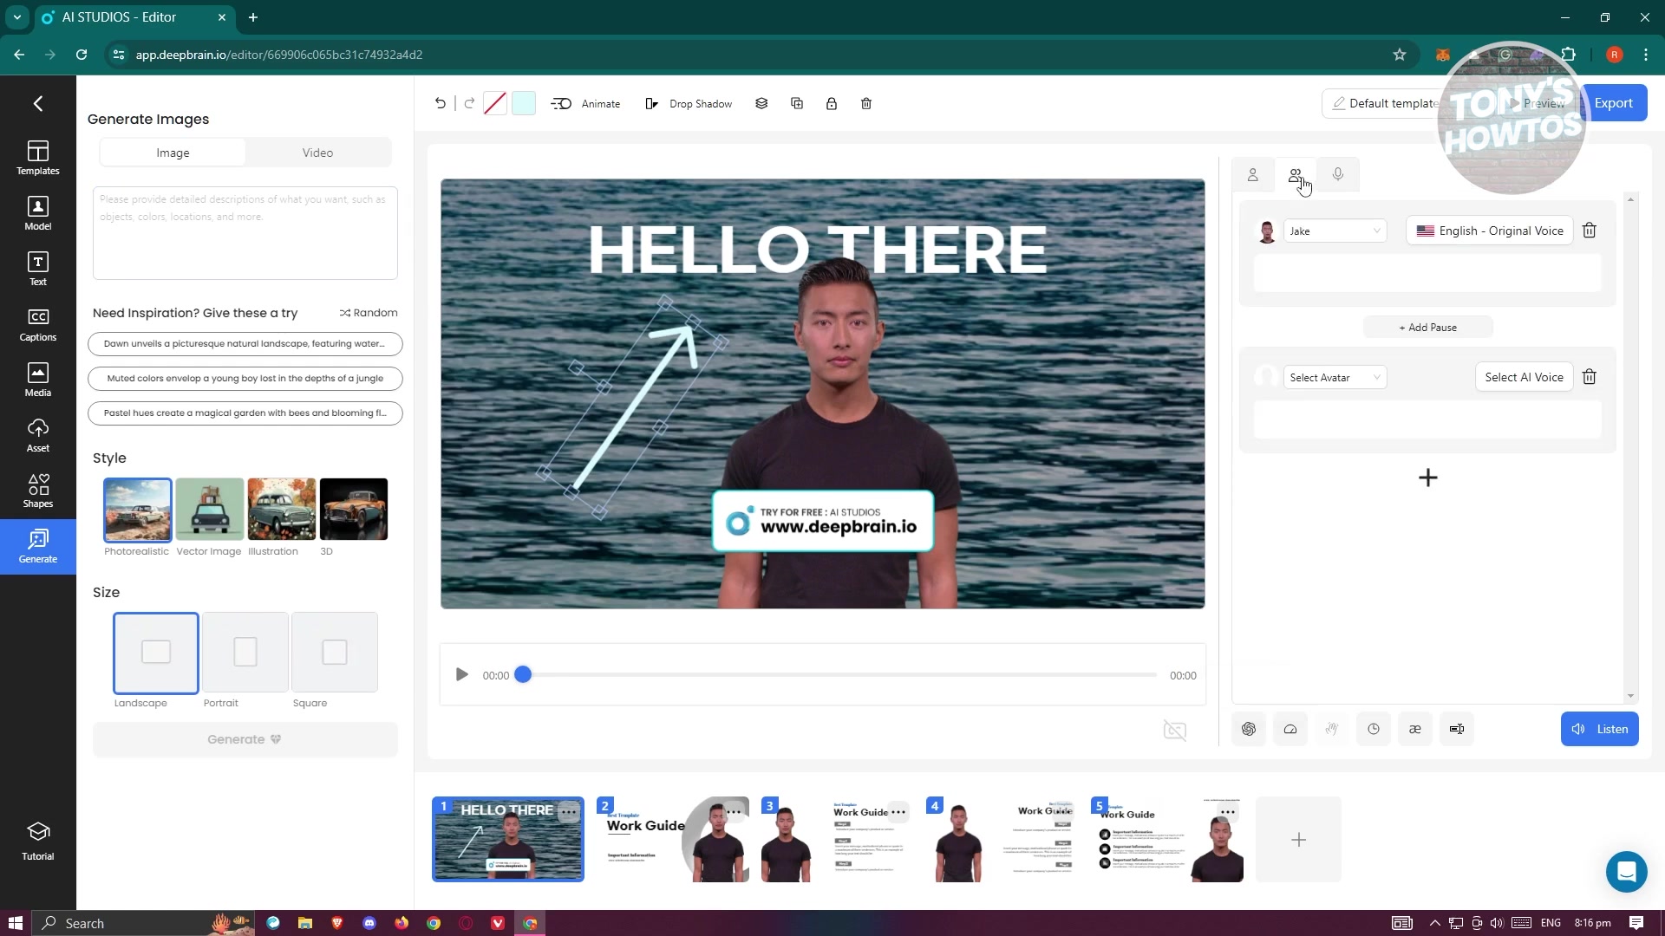Click the image description text box
The width and height of the screenshot is (1665, 936).
tap(245, 233)
